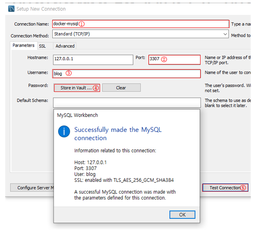The height and width of the screenshot is (231, 263).
Task: Click the 'MySQL Workbench' dialog title
Action: [77, 115]
